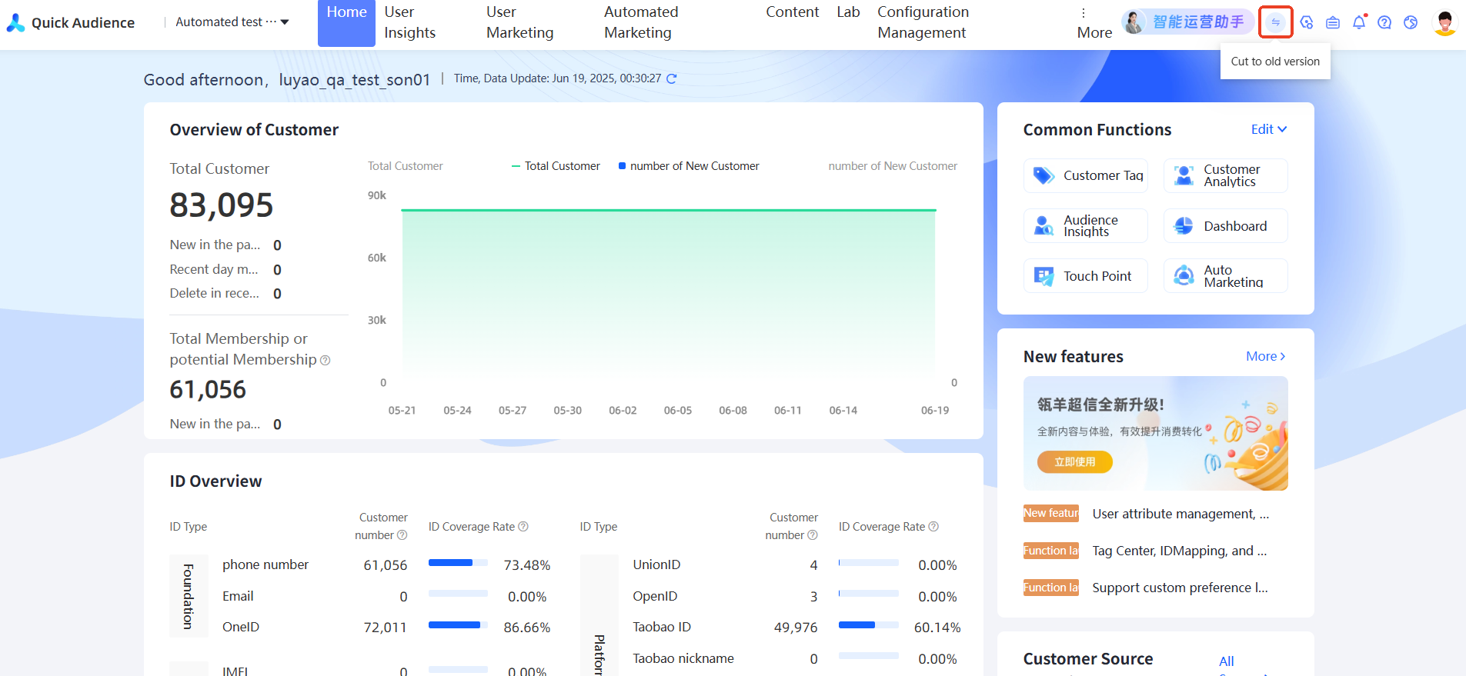Open More new features link
Image resolution: width=1466 pixels, height=676 pixels.
tap(1266, 356)
